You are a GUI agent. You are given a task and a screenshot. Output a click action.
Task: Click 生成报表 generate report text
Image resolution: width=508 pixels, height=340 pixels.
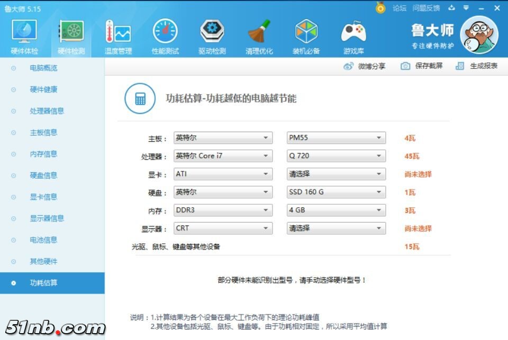pyautogui.click(x=484, y=66)
